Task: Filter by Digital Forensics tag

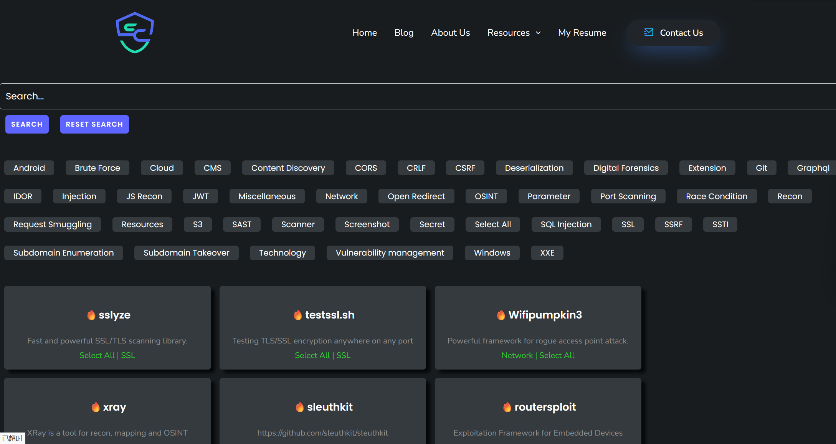Action: (626, 168)
